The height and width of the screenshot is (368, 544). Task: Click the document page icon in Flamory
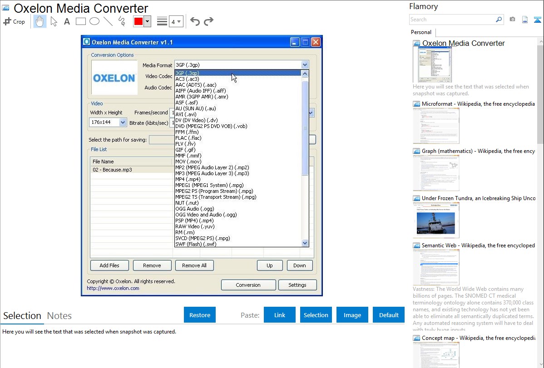525,20
